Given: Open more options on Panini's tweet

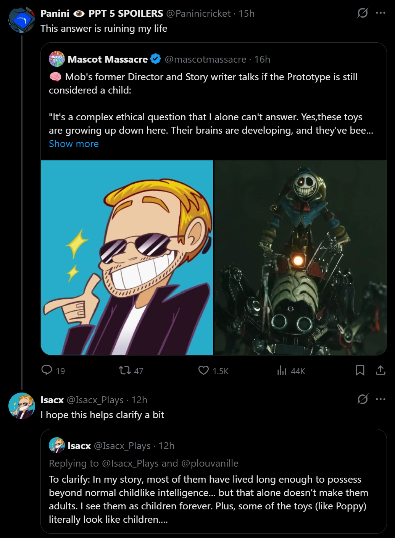Looking at the screenshot, I should pyautogui.click(x=380, y=13).
